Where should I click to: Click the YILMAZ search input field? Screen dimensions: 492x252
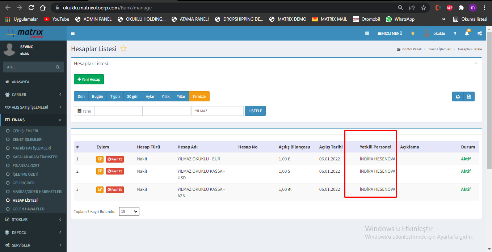(217, 111)
